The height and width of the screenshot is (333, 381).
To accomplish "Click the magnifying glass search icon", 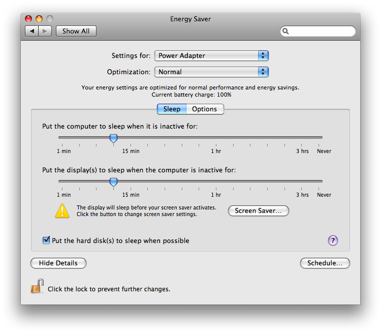I will tap(285, 31).
